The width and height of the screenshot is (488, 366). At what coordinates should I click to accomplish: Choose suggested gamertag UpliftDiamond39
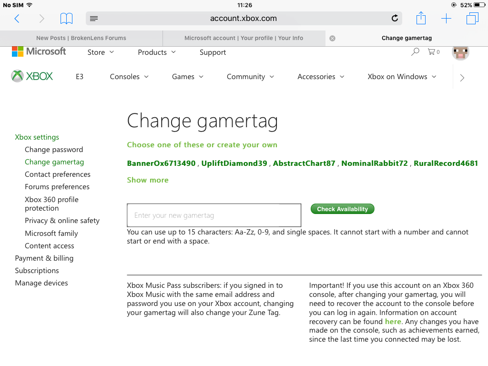[234, 163]
